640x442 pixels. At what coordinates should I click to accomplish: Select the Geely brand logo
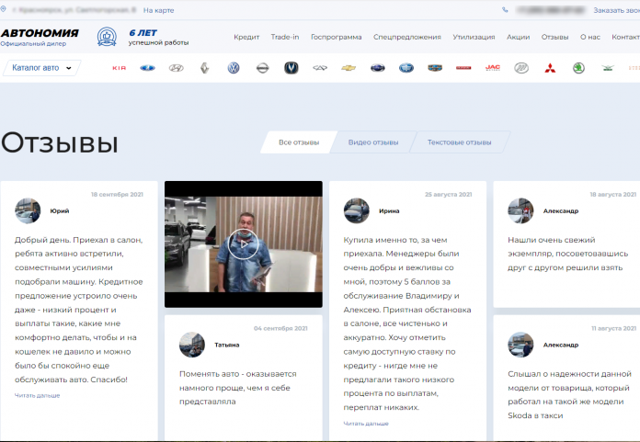click(x=435, y=68)
